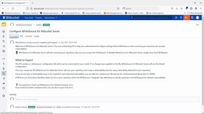Follow the WhiteSource Remediate link
Screen dimensions: 204x114
pyautogui.click(x=27, y=78)
